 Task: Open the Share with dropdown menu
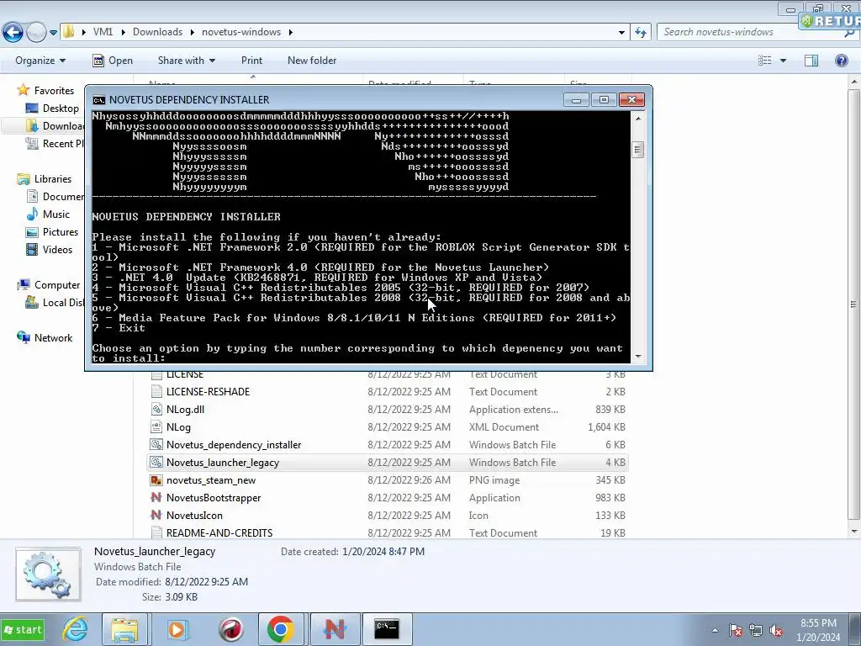186,61
